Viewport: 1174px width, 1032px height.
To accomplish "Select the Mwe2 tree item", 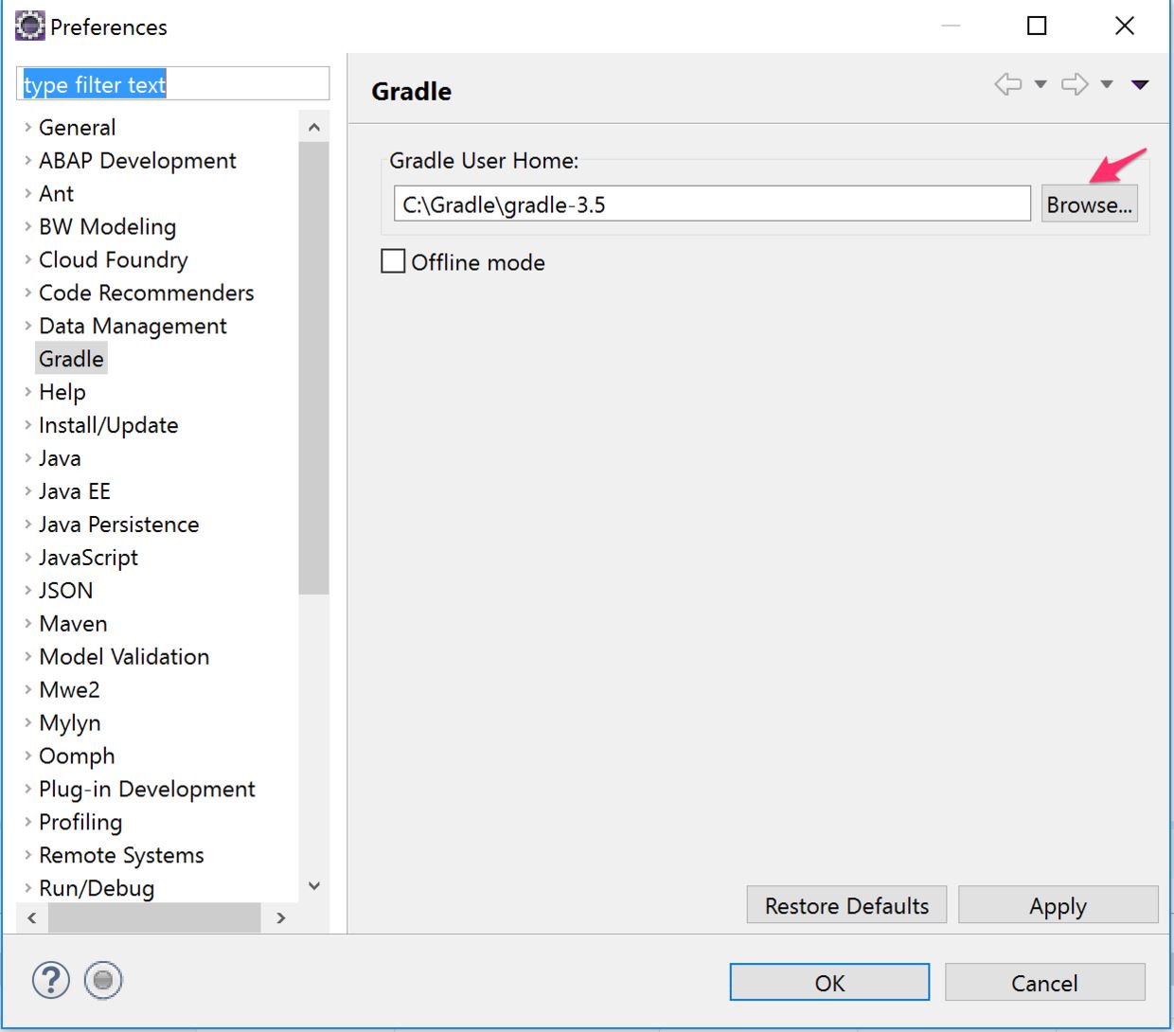I will (69, 689).
